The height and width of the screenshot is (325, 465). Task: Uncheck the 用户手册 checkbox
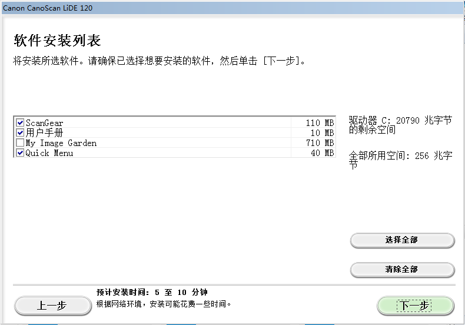pos(20,132)
